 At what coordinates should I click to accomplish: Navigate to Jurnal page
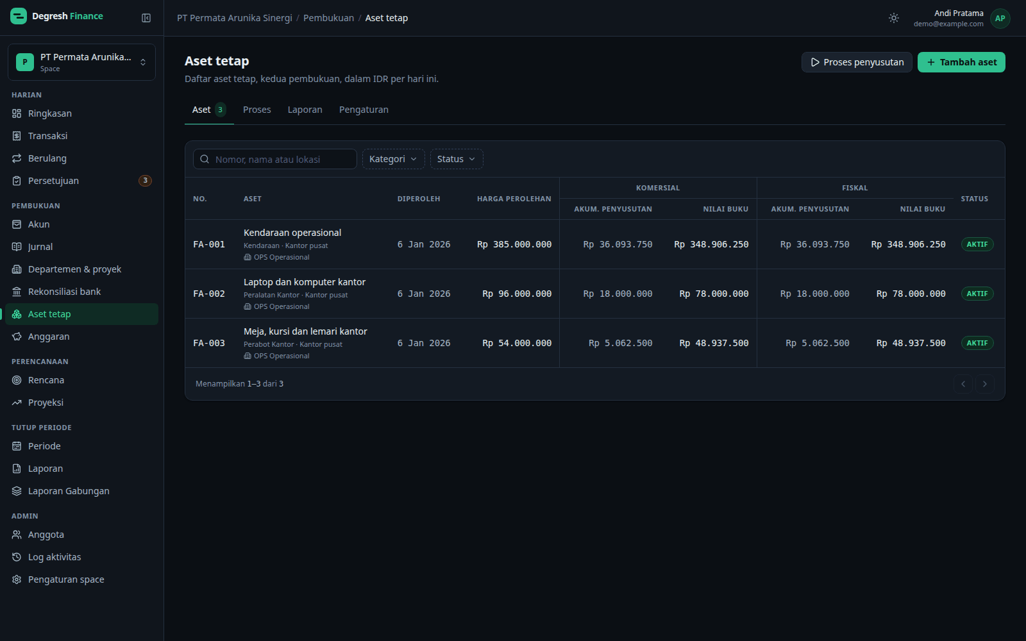pos(81,247)
